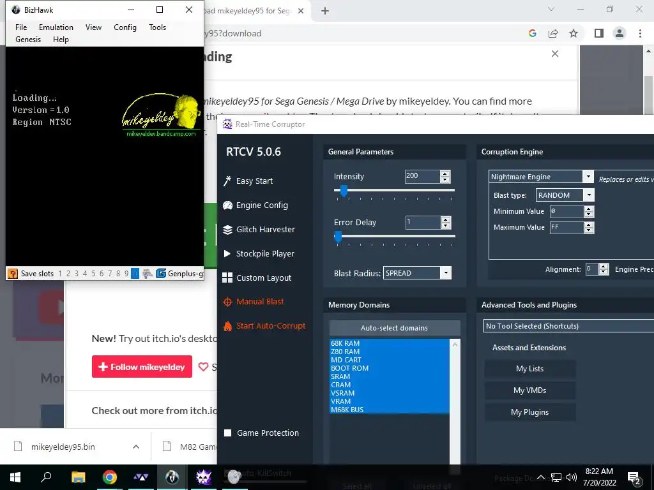Select save slot 0 in BizHawk
The height and width of the screenshot is (490, 654).
tap(135, 273)
